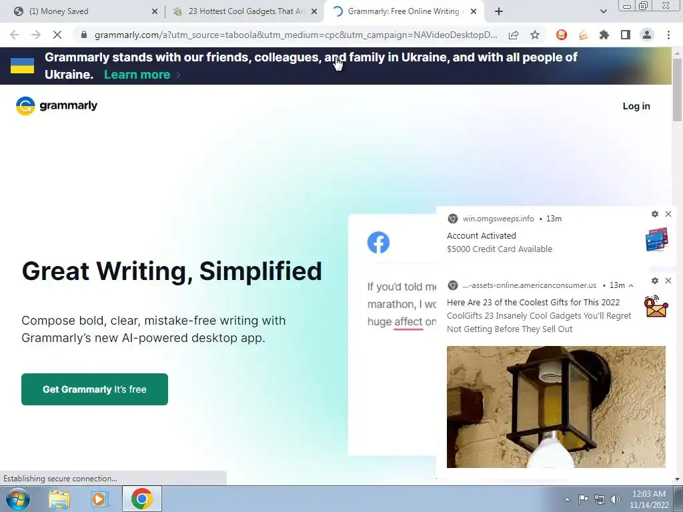The height and width of the screenshot is (512, 683).
Task: Click the lock site information icon
Action: (x=84, y=35)
